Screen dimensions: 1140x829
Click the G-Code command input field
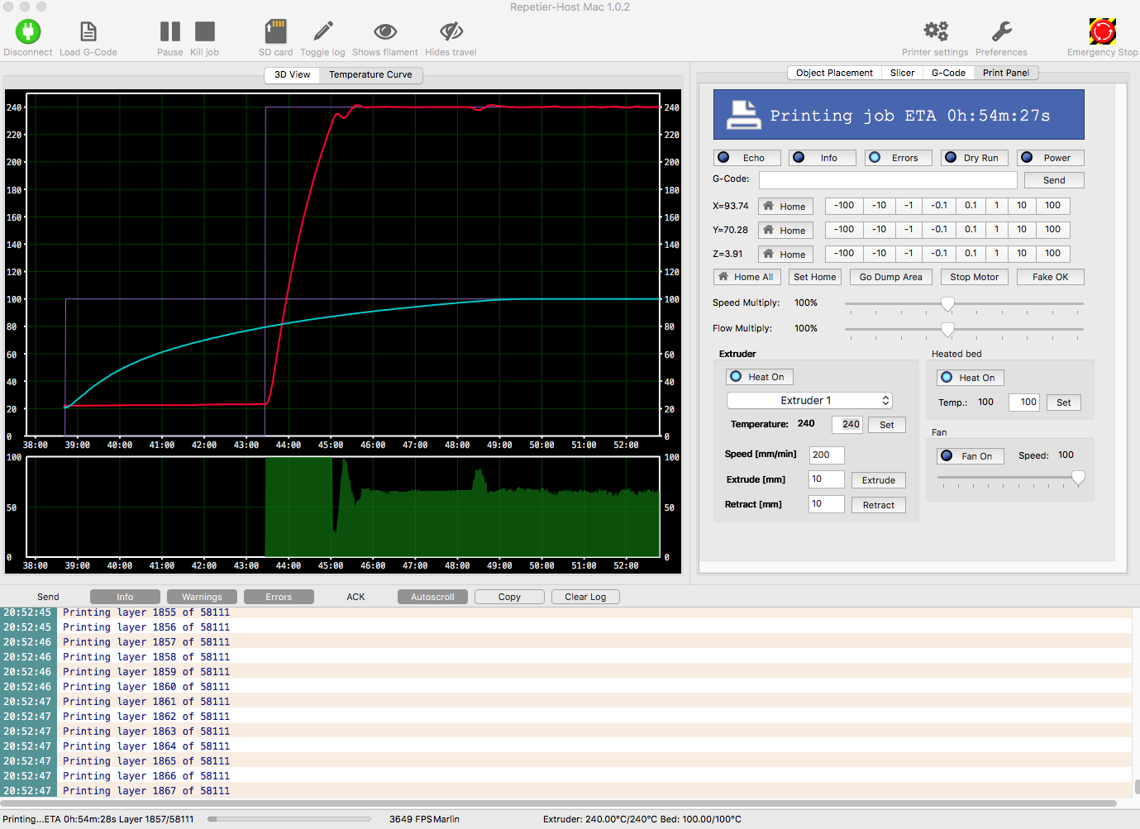[x=887, y=180]
